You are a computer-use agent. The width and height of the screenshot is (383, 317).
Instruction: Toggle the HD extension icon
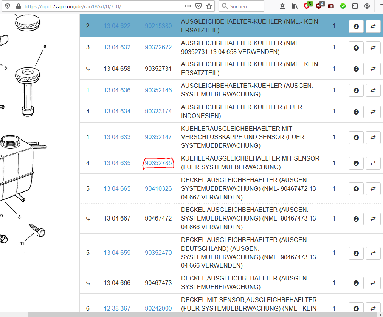[331, 6]
